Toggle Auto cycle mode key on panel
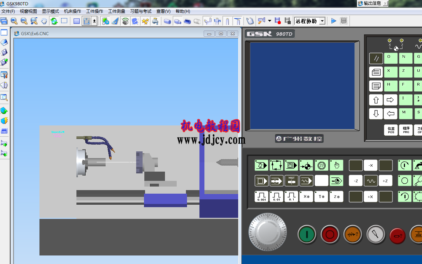The width and height of the screenshot is (422, 264). 276,165
